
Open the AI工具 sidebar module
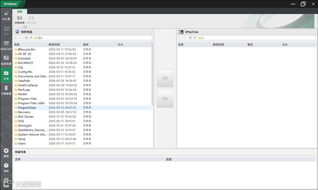[6, 16]
